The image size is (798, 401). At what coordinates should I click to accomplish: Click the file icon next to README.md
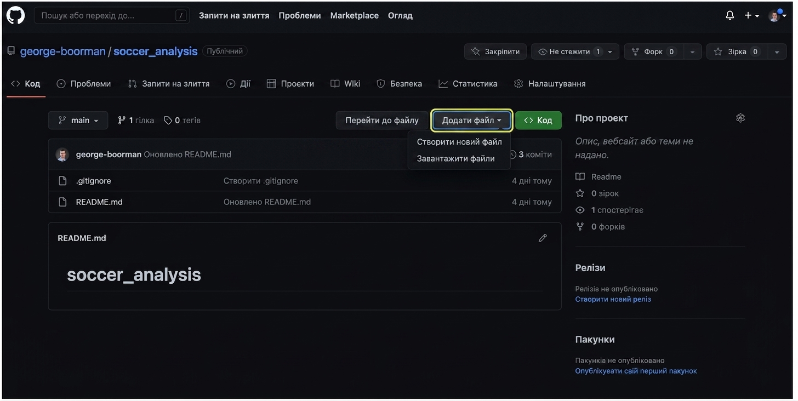pyautogui.click(x=62, y=202)
